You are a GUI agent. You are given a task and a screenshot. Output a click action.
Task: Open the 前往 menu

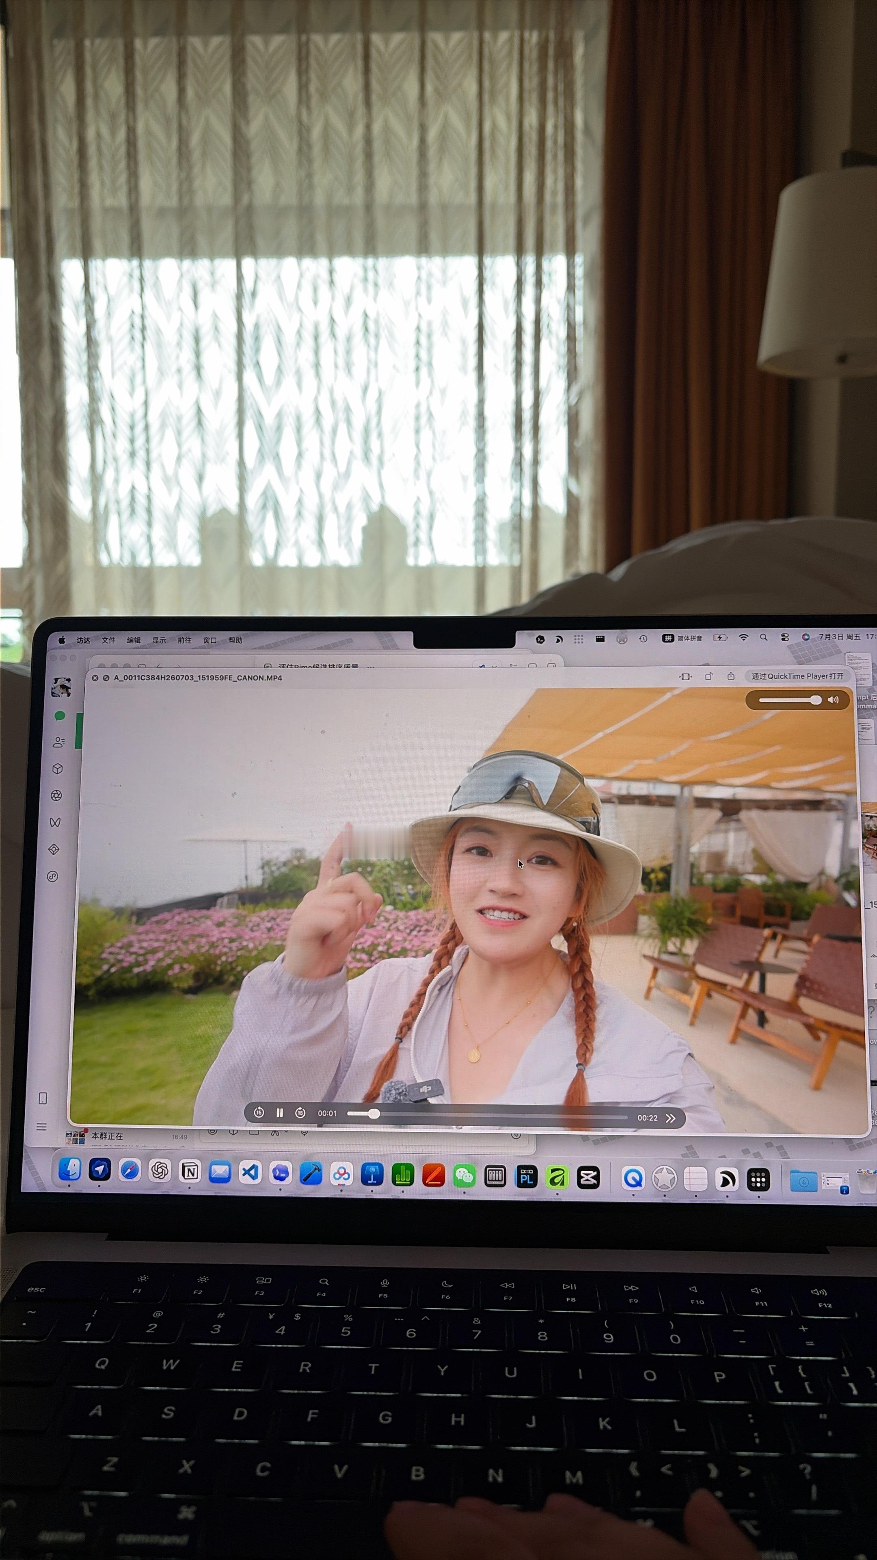point(184,640)
